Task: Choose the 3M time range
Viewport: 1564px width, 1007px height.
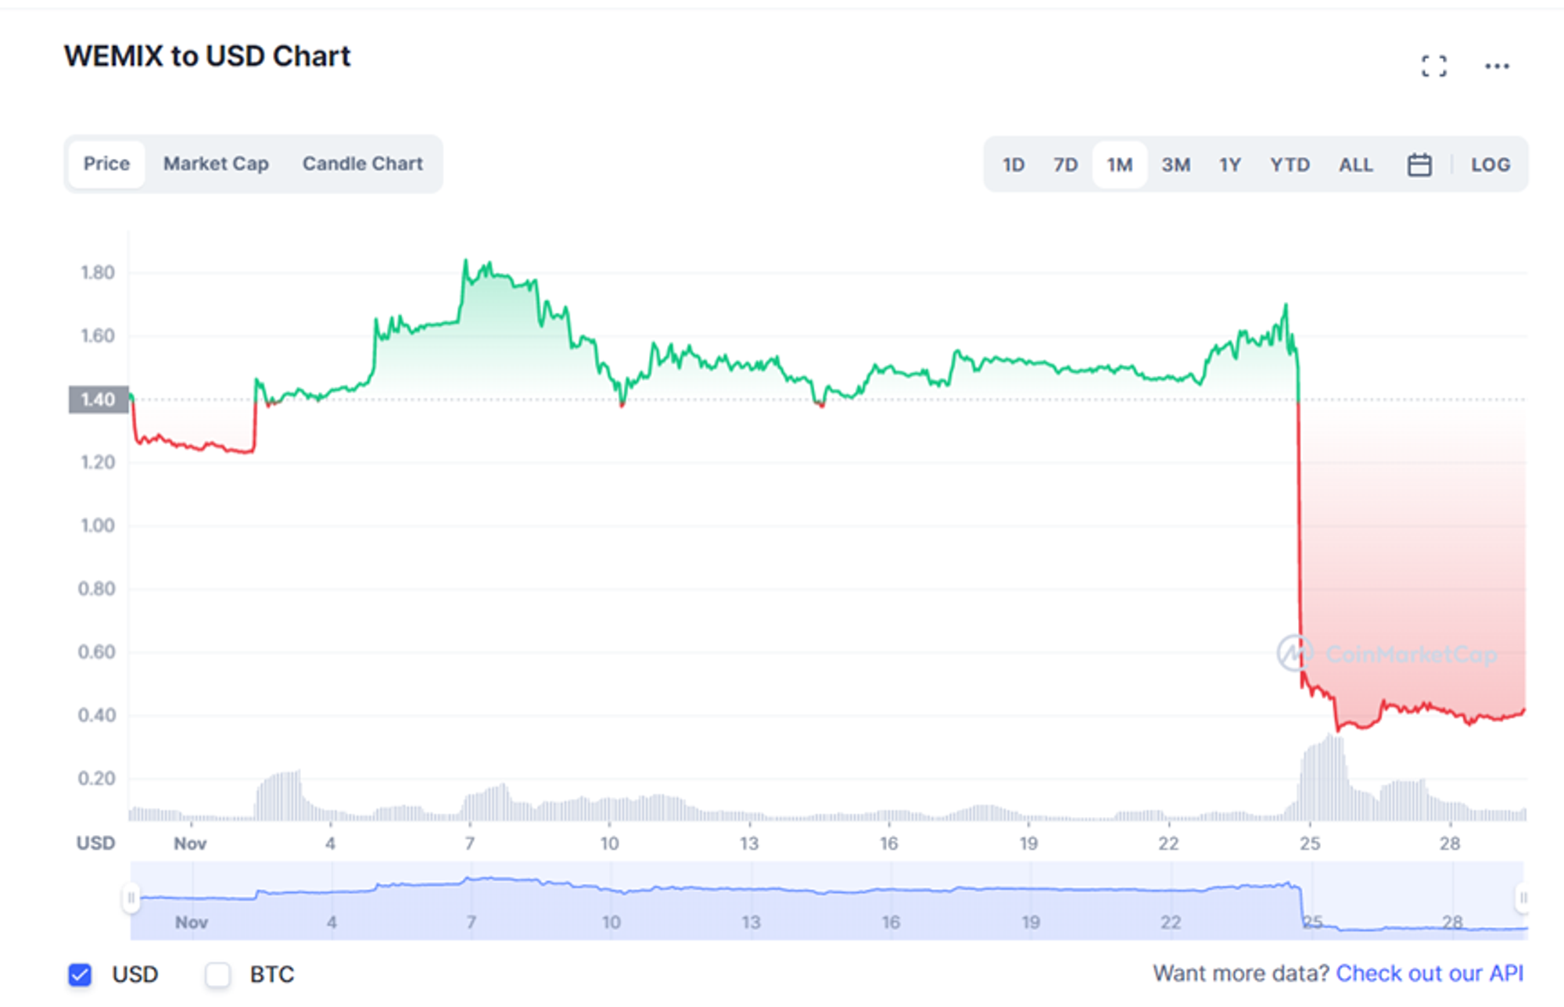Action: (1175, 165)
